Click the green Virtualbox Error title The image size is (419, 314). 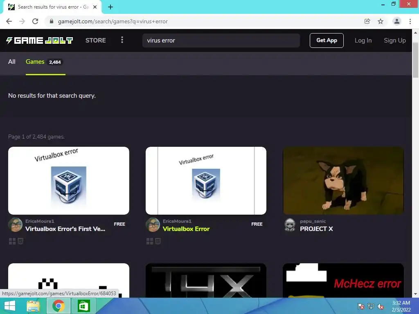pyautogui.click(x=186, y=229)
